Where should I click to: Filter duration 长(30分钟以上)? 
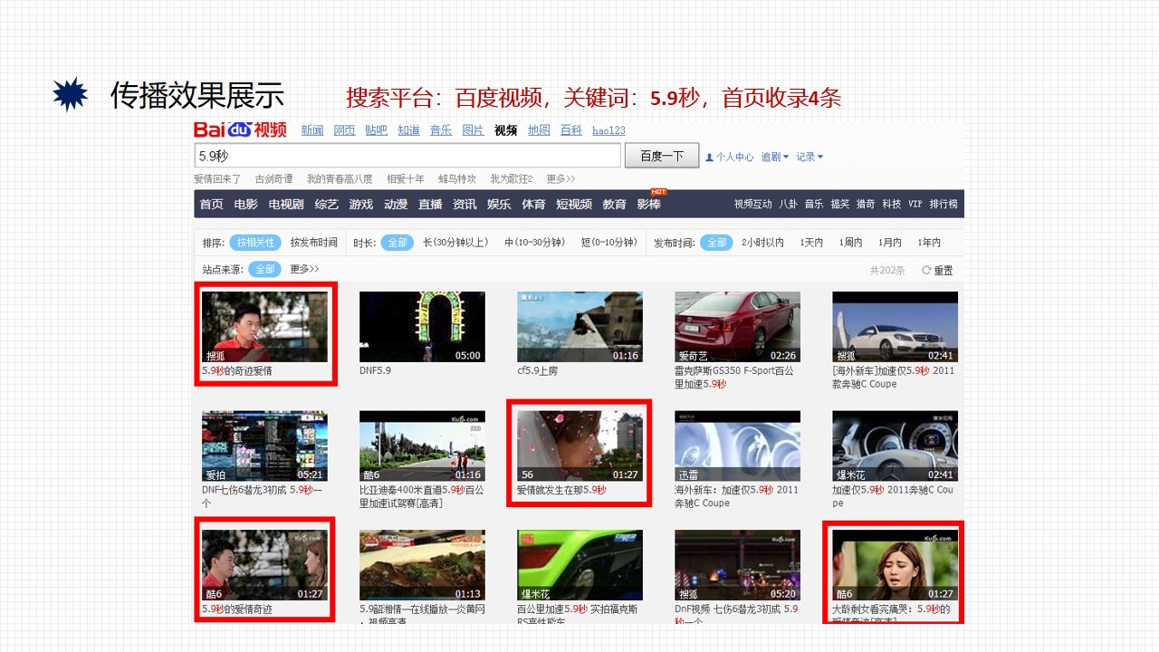(455, 243)
